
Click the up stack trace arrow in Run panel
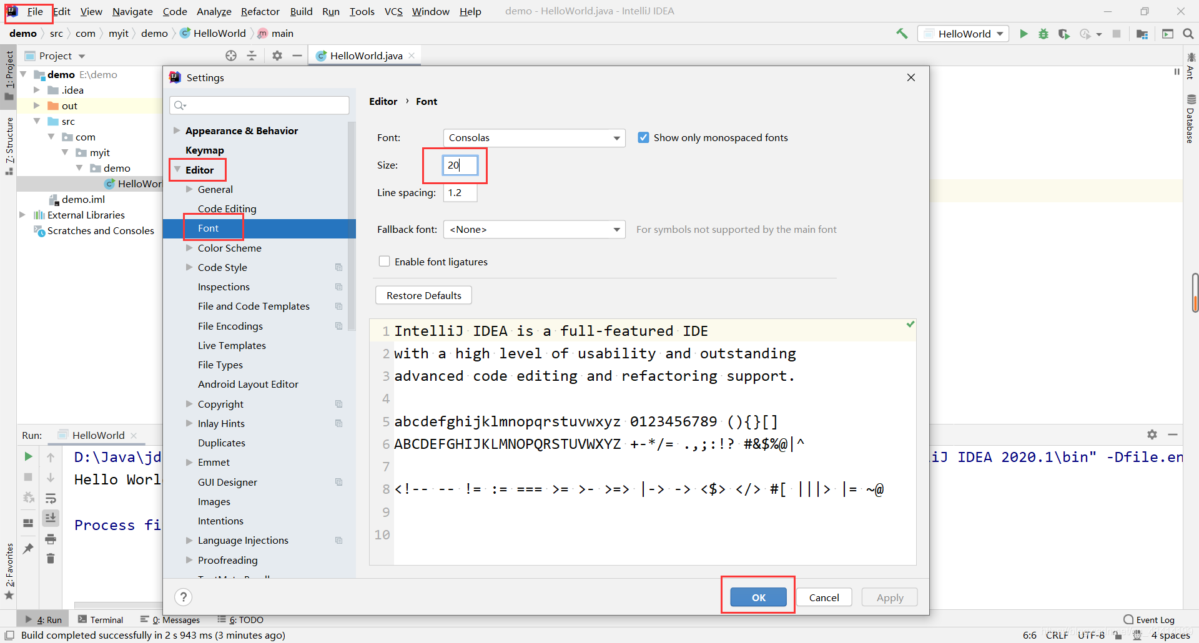point(51,458)
